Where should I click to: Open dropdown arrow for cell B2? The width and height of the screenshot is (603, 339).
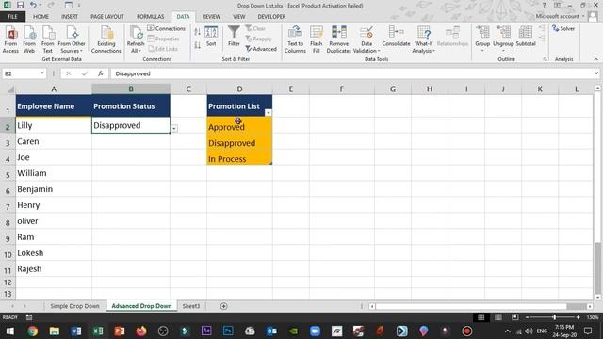174,129
